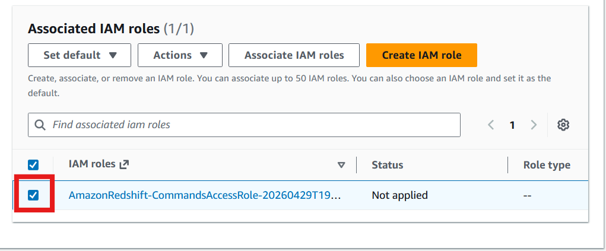Click the IAM roles column header text
This screenshot has height=251, width=606.
[x=92, y=164]
